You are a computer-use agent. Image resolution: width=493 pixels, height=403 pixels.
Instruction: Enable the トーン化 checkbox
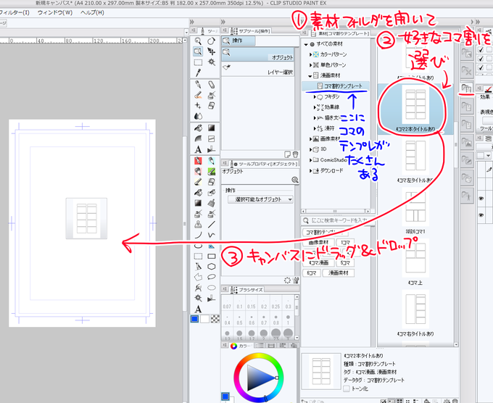pyautogui.click(x=347, y=389)
